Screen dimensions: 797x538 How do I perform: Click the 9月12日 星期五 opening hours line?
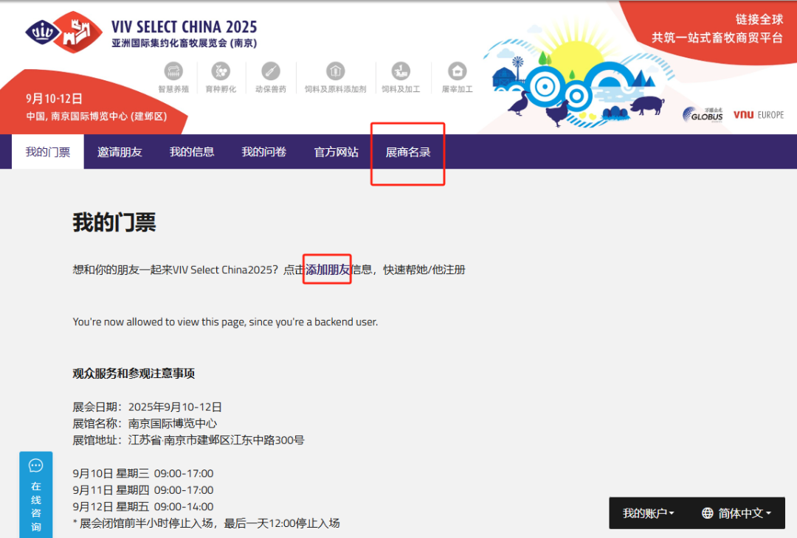(x=143, y=506)
